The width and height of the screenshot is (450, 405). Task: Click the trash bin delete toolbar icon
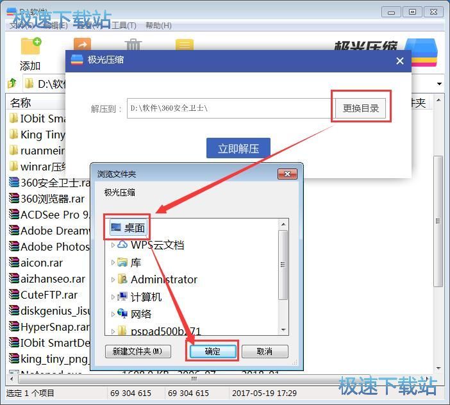(133, 44)
